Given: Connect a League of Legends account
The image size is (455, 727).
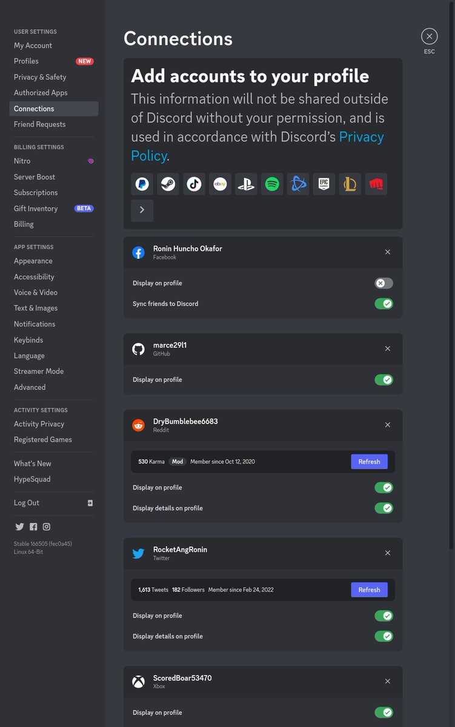Looking at the screenshot, I should 350,184.
